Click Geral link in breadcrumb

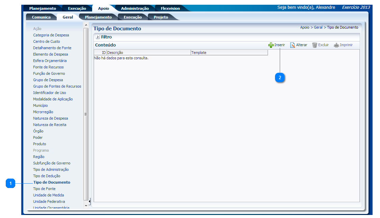(x=318, y=28)
